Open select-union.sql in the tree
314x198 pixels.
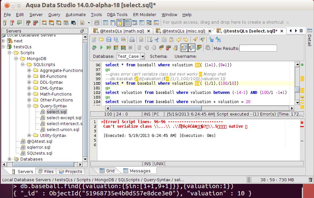(63, 130)
